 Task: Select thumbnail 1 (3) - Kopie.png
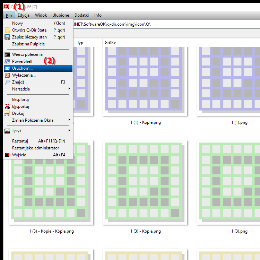pos(145,182)
